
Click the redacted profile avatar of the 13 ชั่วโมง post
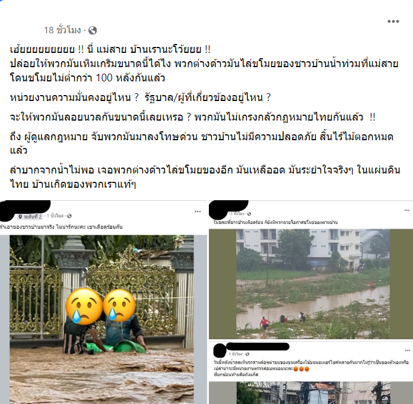(x=218, y=210)
